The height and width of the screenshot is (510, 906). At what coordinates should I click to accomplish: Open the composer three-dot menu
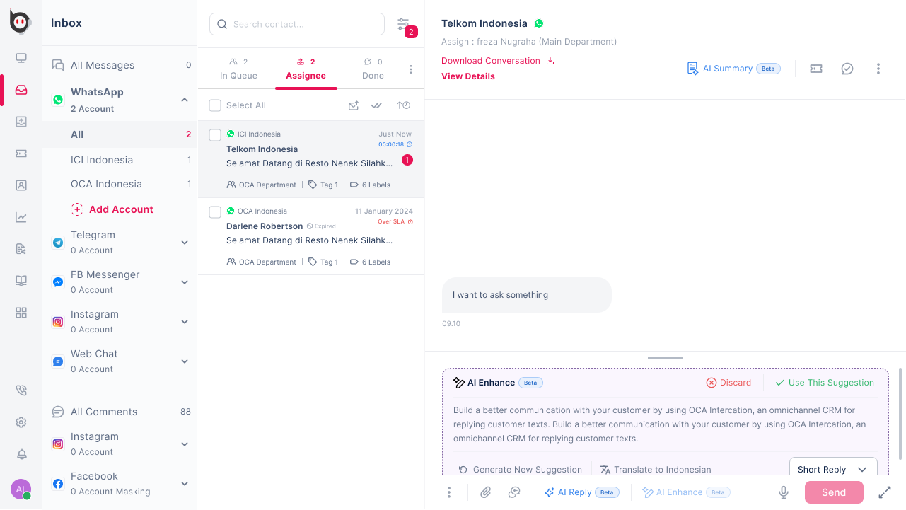point(448,492)
